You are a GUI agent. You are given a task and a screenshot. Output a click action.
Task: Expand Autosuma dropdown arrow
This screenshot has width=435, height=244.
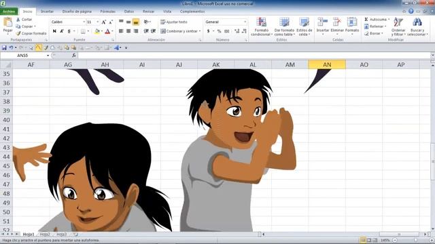point(388,20)
